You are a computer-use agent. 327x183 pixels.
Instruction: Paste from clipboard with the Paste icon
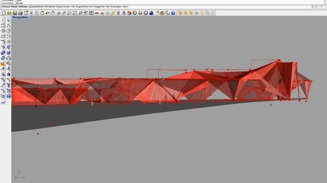tap(42, 13)
